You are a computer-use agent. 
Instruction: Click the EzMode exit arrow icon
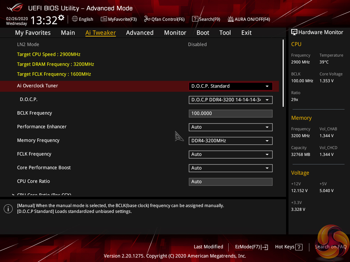point(265,247)
